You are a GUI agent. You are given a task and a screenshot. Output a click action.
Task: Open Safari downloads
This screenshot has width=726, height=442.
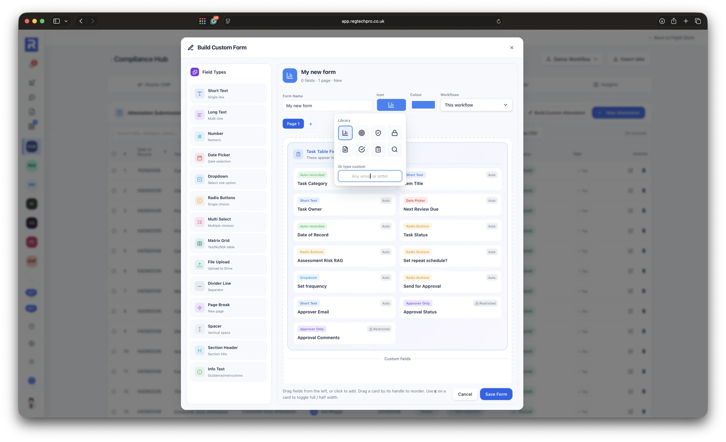coord(662,21)
